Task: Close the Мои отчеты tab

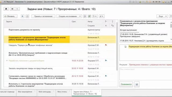Action: (69, 91)
